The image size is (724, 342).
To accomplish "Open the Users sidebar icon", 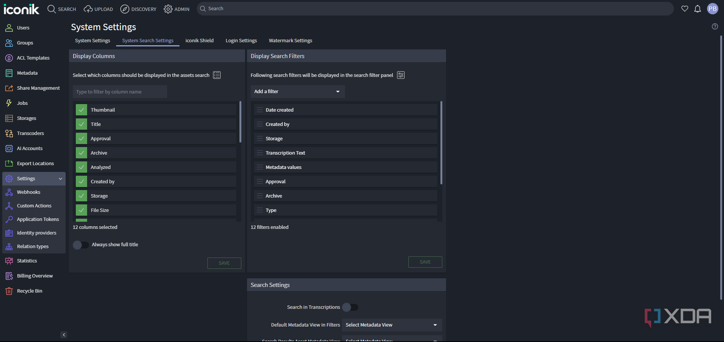I will (9, 28).
